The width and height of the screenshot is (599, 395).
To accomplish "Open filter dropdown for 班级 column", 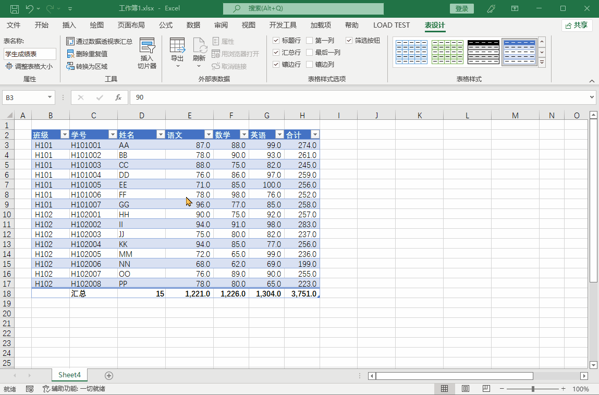I will (x=65, y=134).
